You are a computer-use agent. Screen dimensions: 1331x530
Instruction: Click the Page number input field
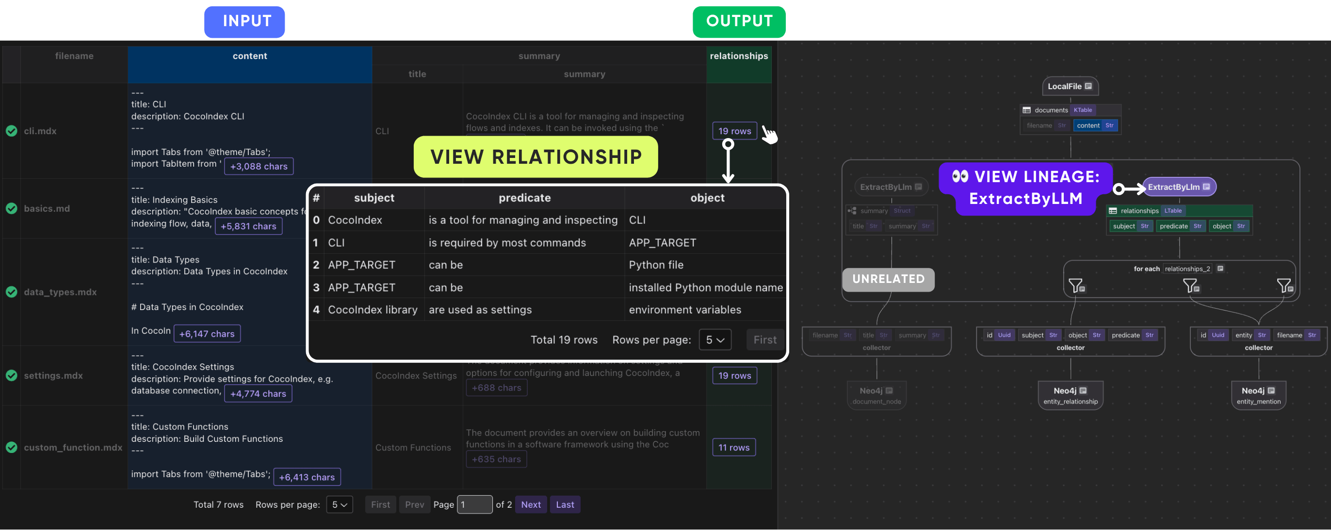click(x=475, y=505)
